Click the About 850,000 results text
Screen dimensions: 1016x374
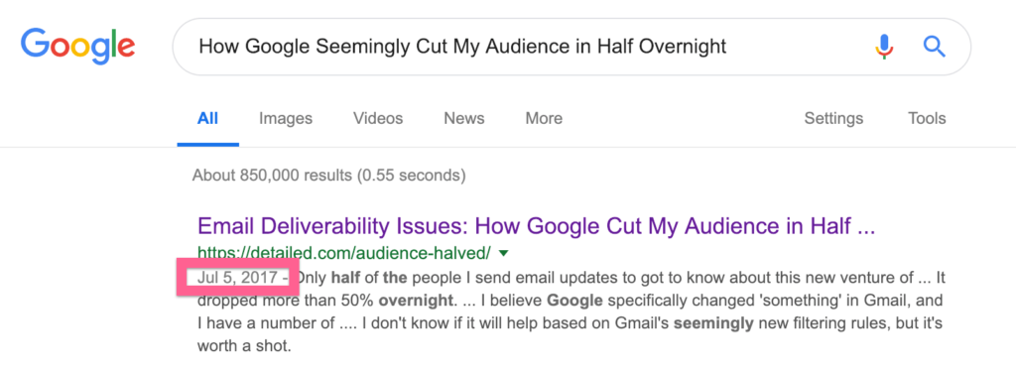(x=328, y=175)
